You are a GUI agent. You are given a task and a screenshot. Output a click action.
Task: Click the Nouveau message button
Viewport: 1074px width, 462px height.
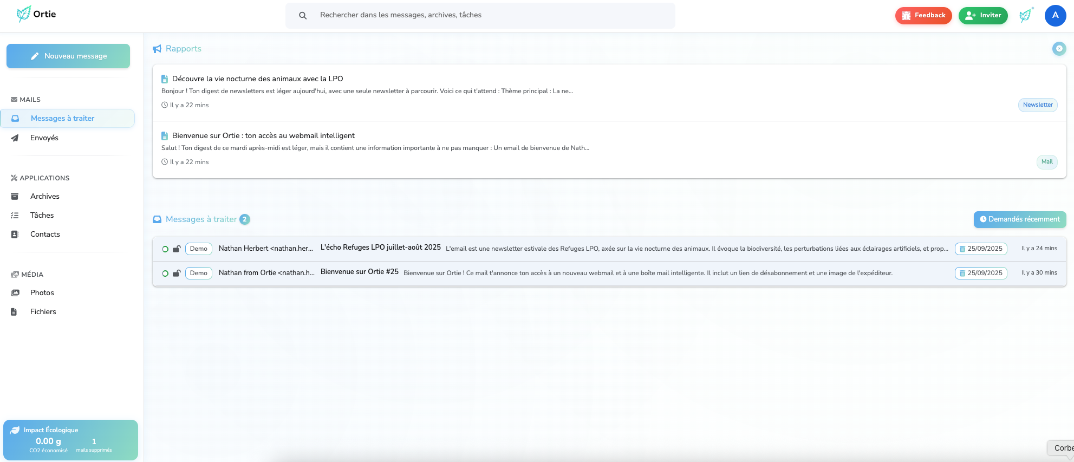pos(68,56)
